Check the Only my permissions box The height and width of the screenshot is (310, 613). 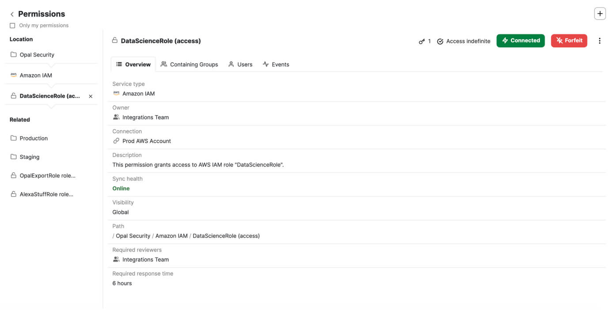click(x=12, y=26)
